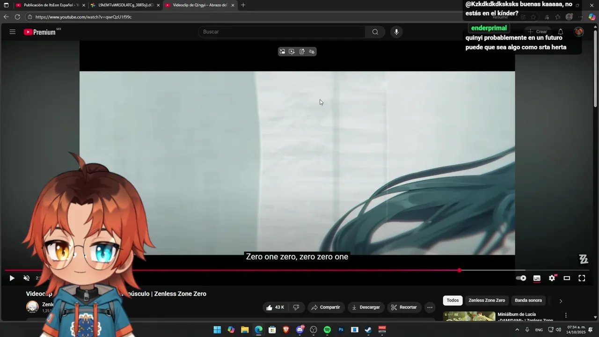Unmute the video with speaker icon
The image size is (599, 337).
27,278
